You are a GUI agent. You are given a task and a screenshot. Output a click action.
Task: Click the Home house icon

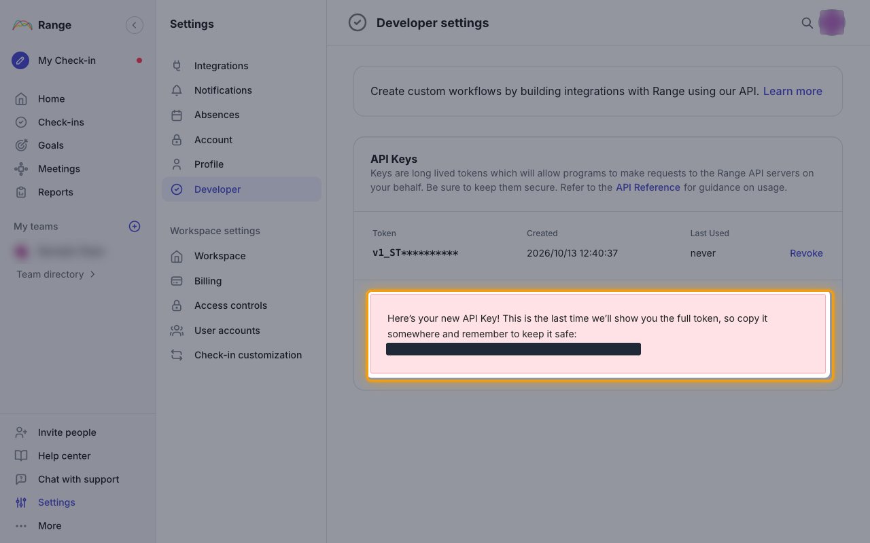click(21, 99)
